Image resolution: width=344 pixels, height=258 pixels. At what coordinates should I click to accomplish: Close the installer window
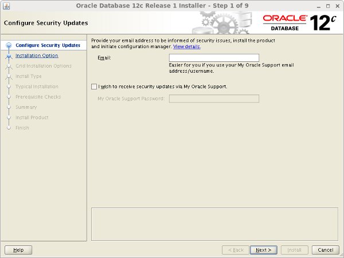point(338,6)
